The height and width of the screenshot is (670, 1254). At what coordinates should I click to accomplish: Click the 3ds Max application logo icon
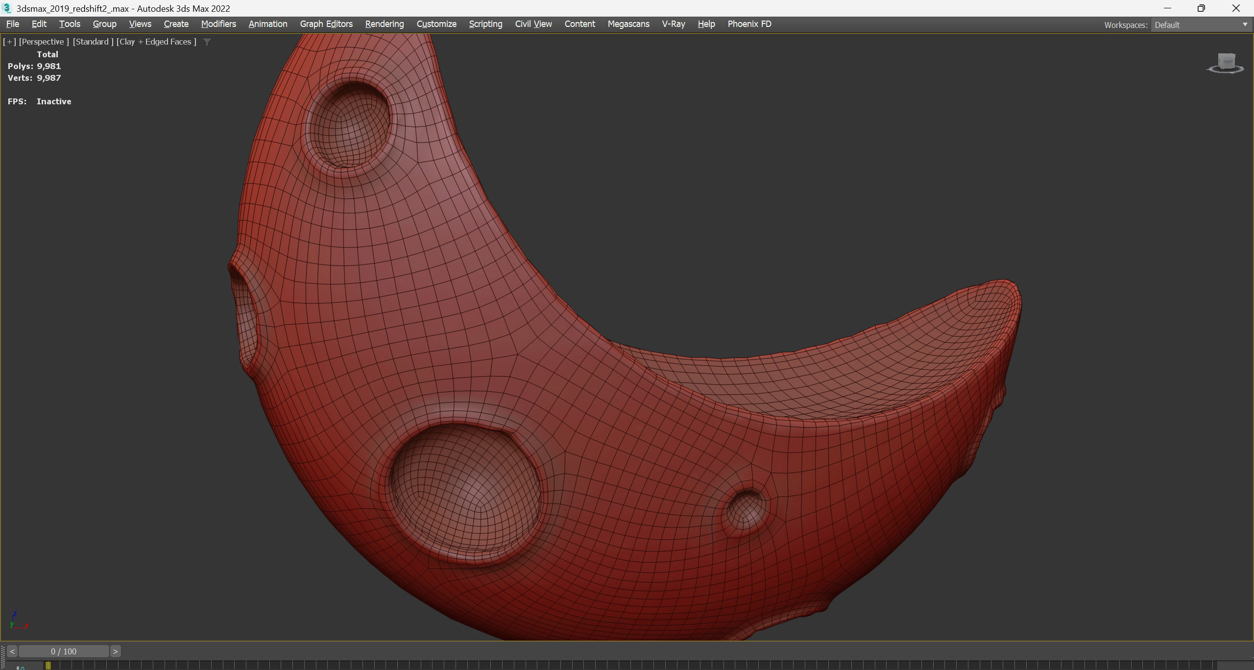(7, 8)
